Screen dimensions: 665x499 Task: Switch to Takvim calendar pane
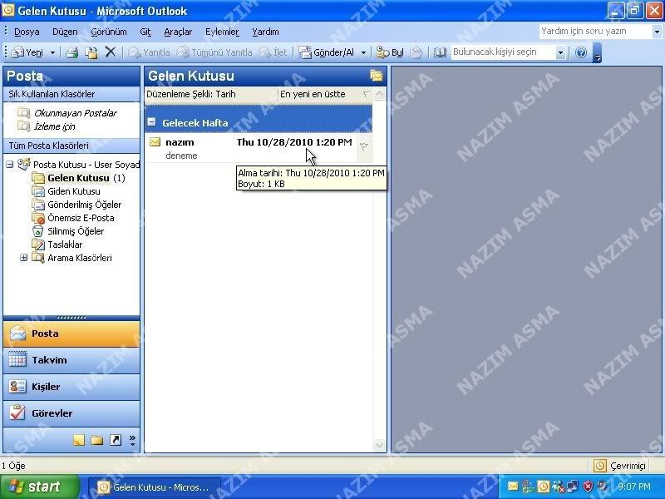click(x=71, y=360)
